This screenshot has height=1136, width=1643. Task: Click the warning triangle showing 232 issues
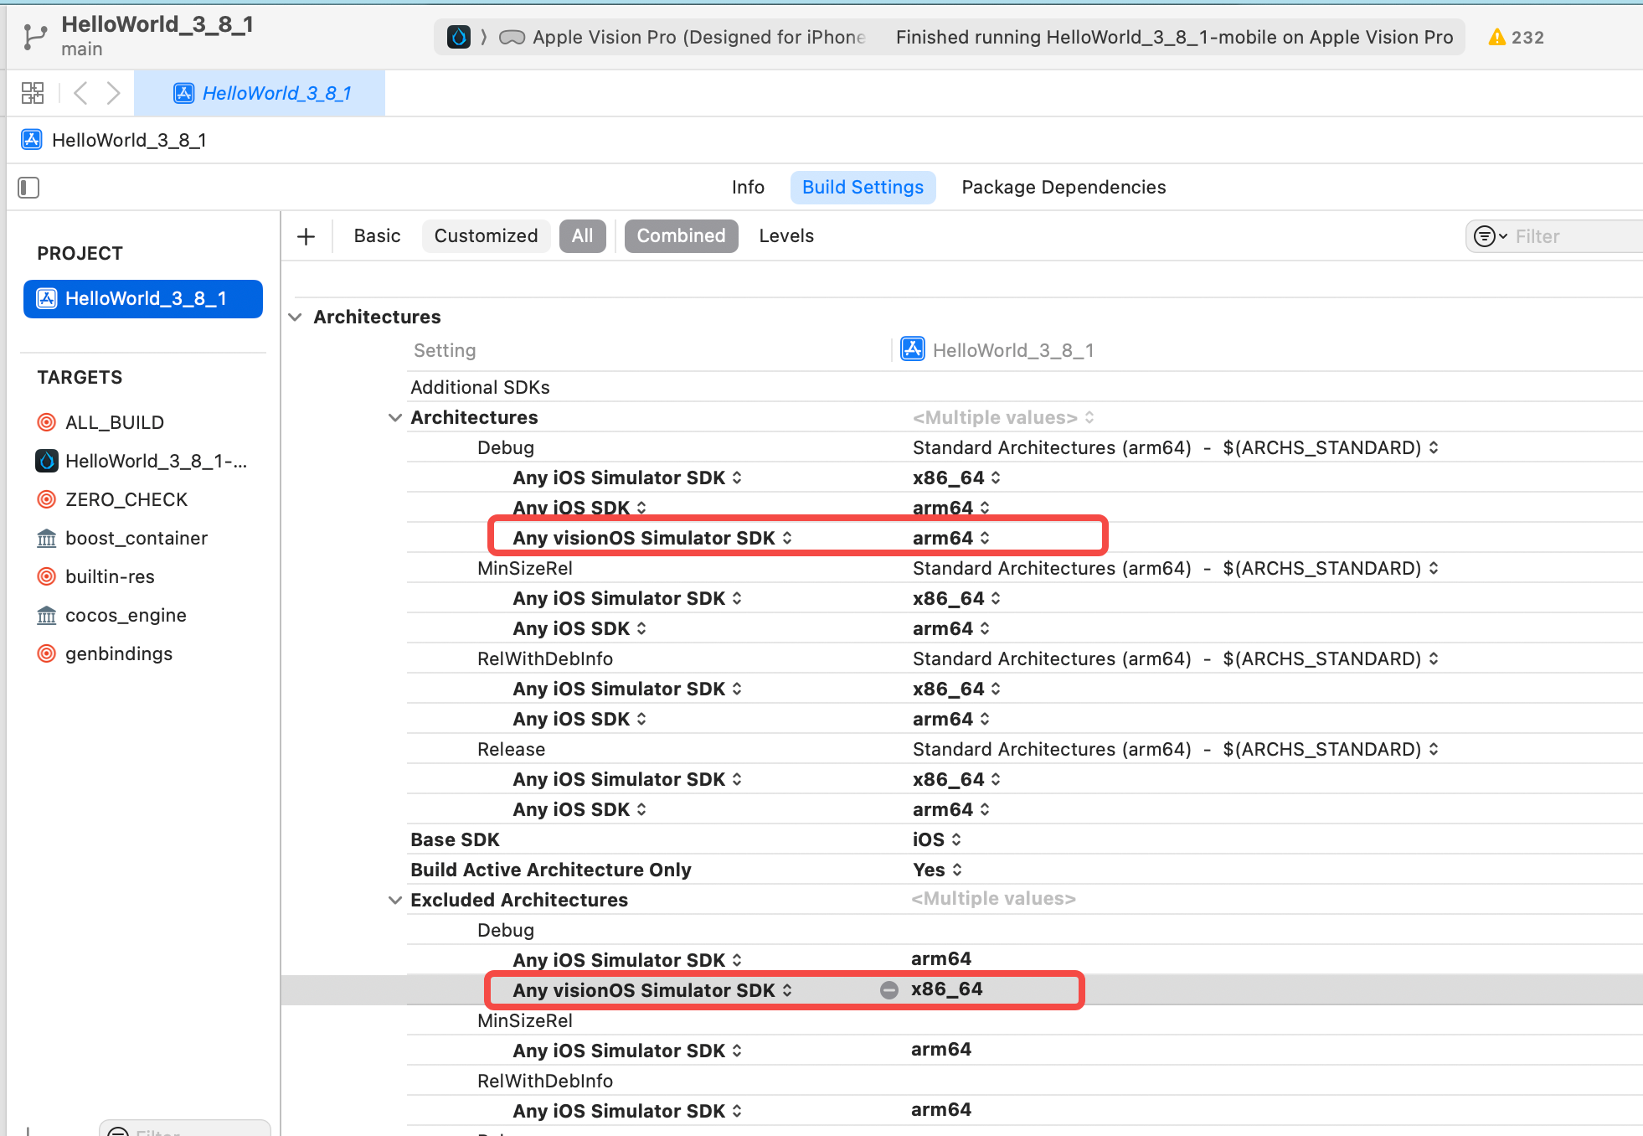click(x=1496, y=38)
